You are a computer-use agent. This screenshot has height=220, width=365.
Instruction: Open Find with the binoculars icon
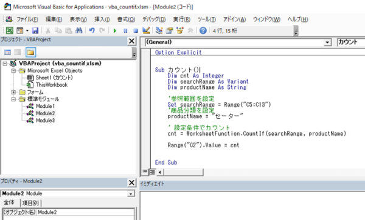[79, 30]
